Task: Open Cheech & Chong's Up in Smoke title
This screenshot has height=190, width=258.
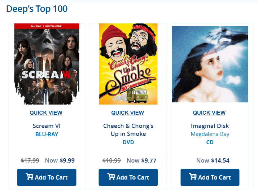Action: (x=128, y=130)
